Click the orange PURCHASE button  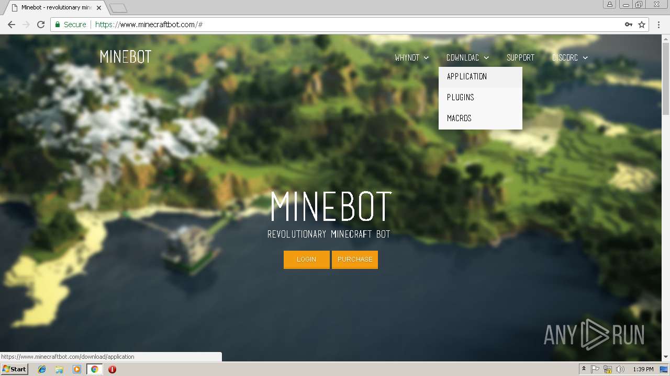[x=355, y=260]
